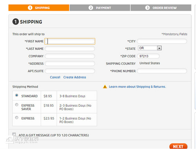The width and height of the screenshot is (196, 149).
Task: Click the Create Address link
Action: 75,77
